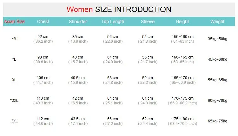Click the 160~165 cm height value
The image size is (238, 136).
click(x=182, y=57)
